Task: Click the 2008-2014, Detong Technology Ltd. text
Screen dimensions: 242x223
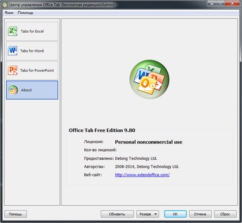Action: 147,167
